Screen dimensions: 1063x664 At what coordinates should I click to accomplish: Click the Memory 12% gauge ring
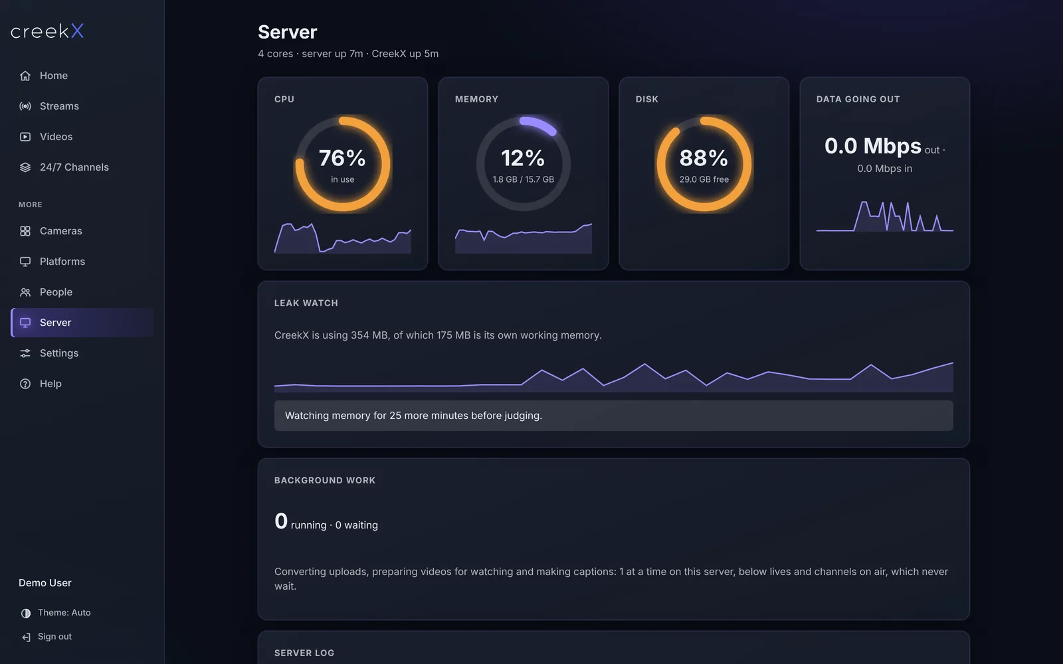524,165
